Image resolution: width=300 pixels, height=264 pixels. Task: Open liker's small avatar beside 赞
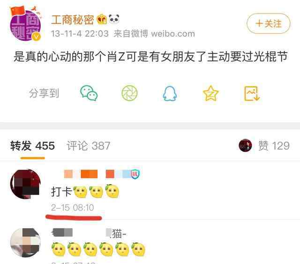click(245, 145)
